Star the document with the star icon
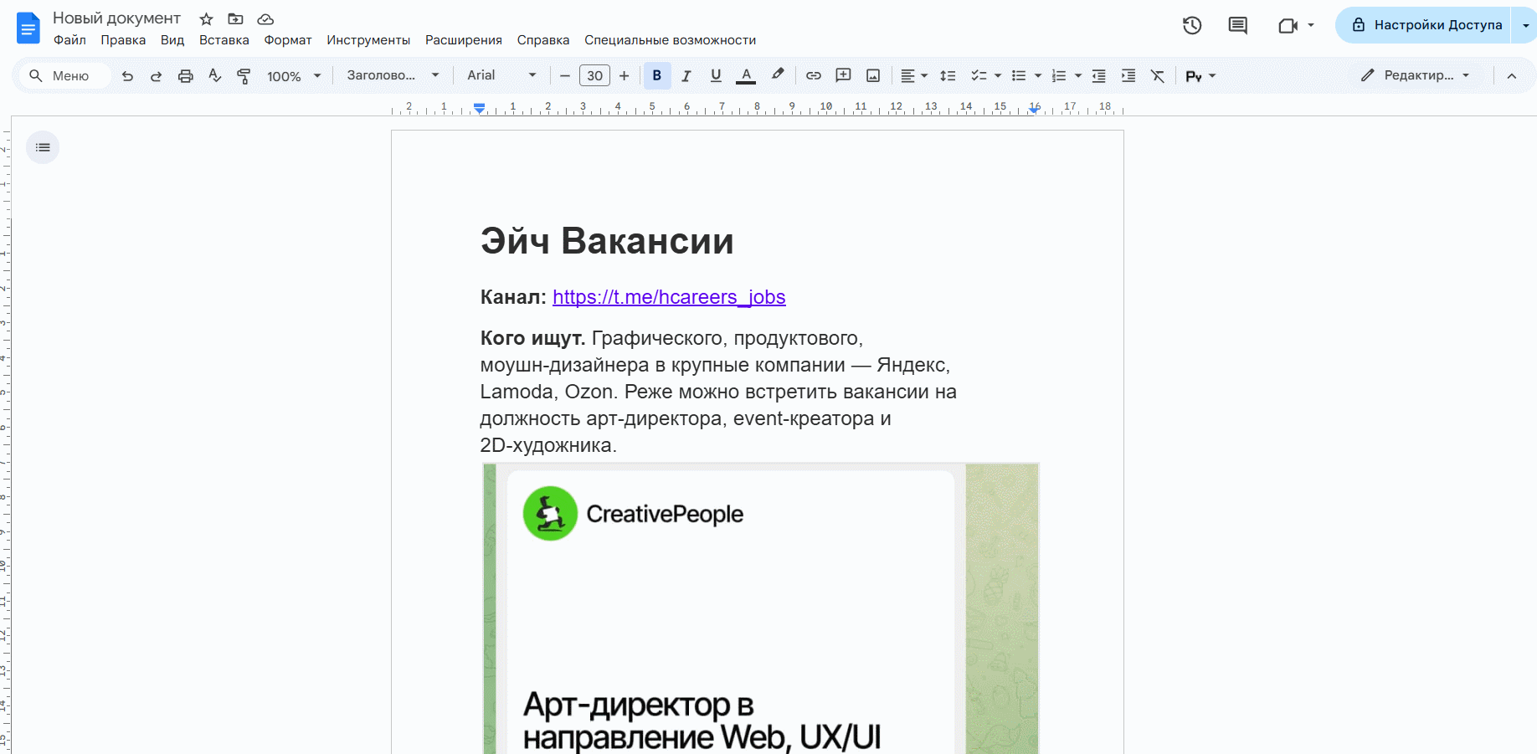Screen dimensions: 1537x754 pos(206,18)
